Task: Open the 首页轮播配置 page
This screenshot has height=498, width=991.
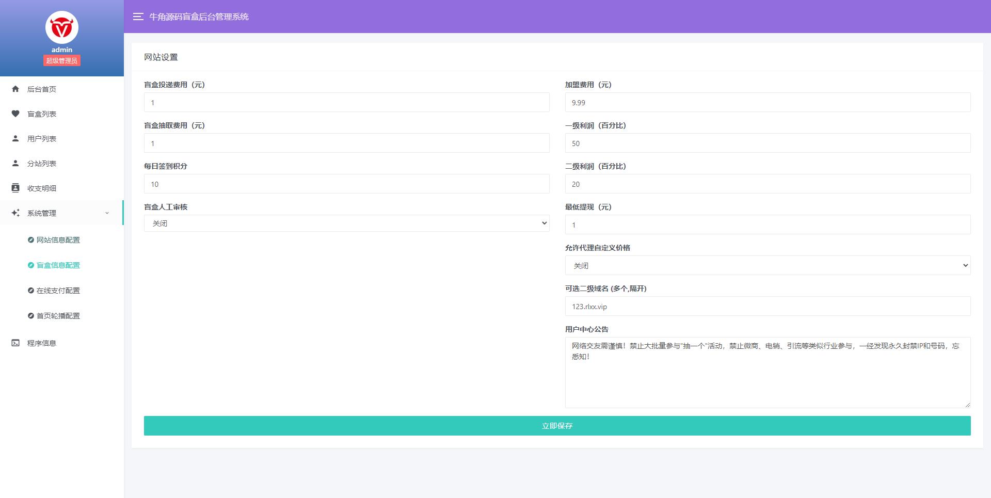Action: [57, 315]
